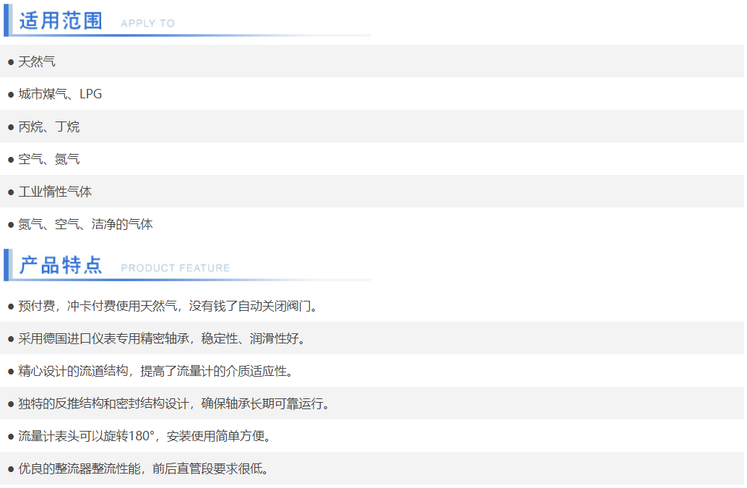Click the bullet dot before 天然气

(11, 62)
